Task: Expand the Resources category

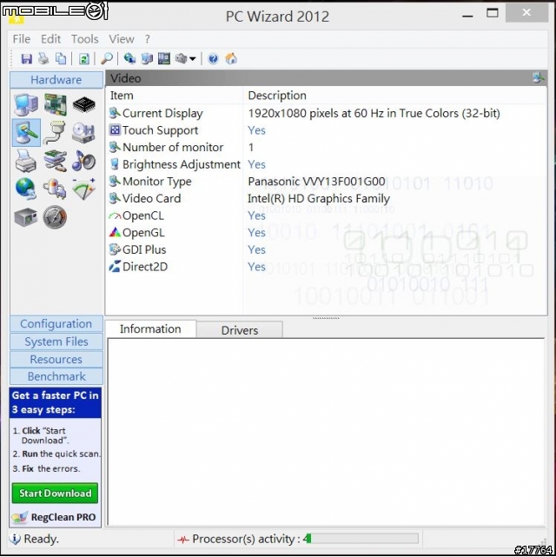Action: point(56,359)
